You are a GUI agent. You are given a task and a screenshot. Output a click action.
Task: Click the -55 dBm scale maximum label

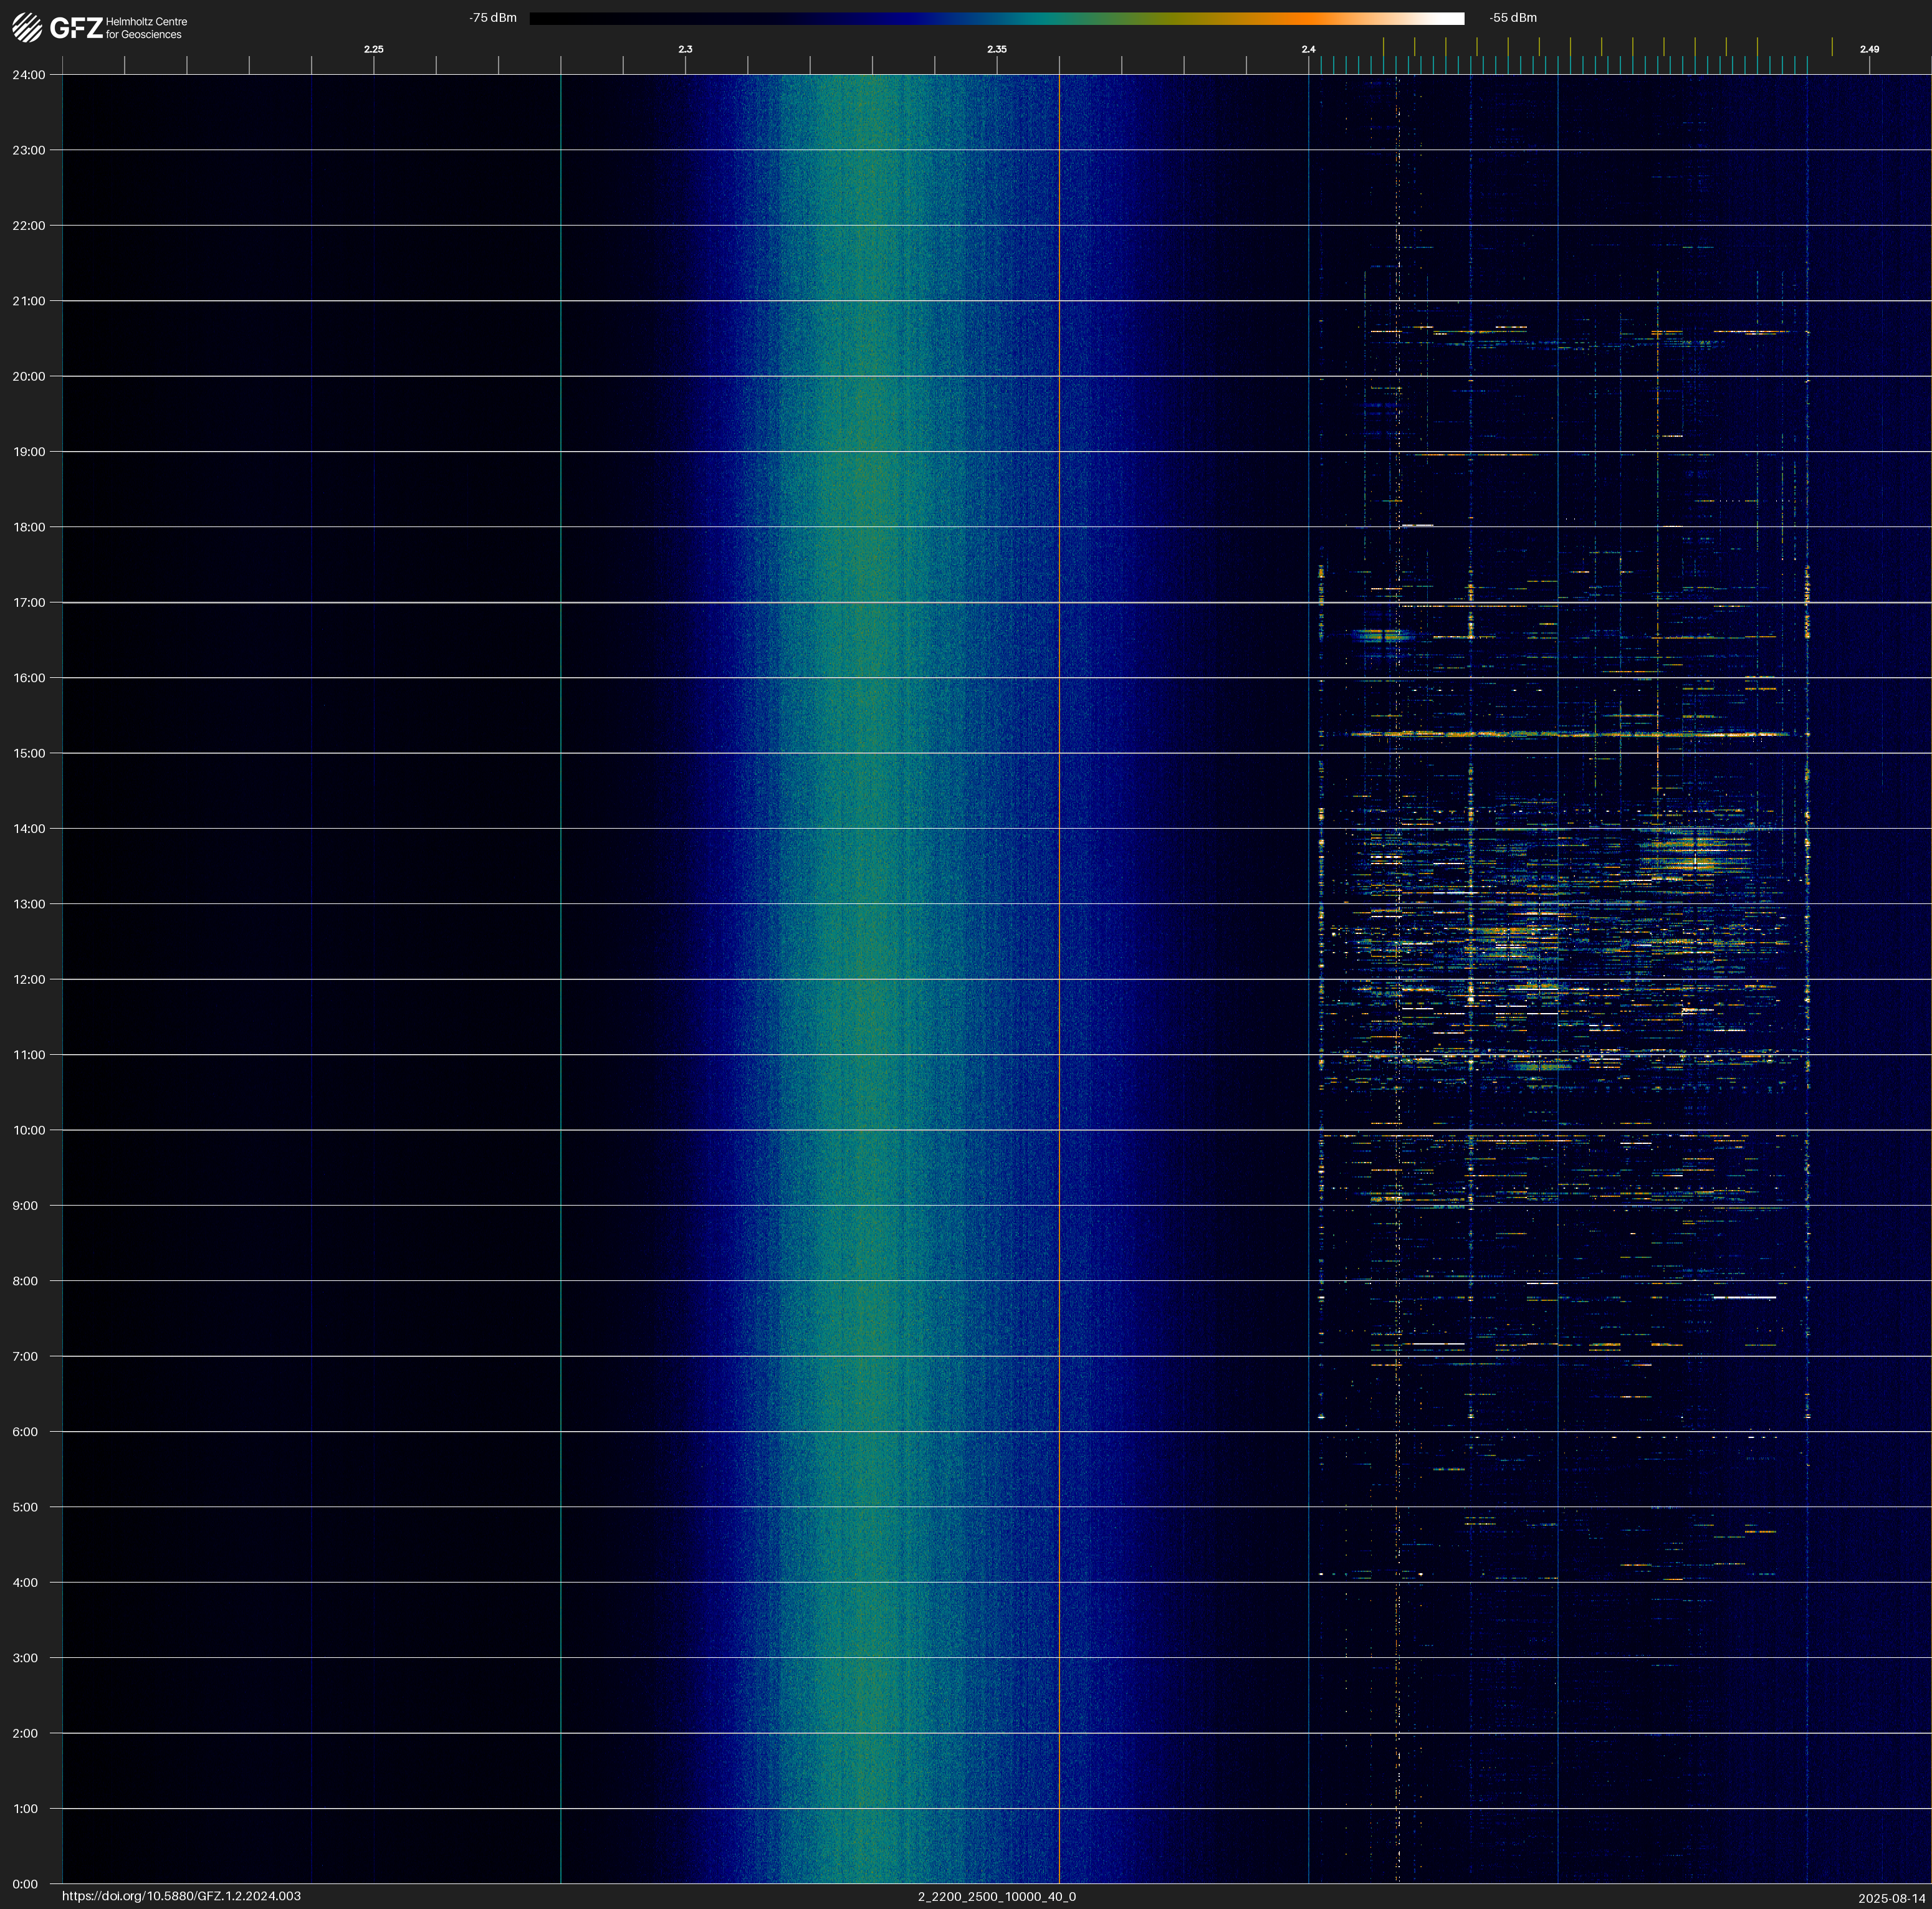pyautogui.click(x=1513, y=18)
